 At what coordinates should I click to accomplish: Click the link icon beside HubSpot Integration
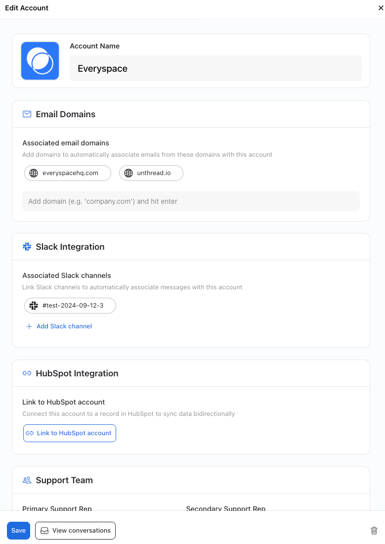pyautogui.click(x=27, y=373)
